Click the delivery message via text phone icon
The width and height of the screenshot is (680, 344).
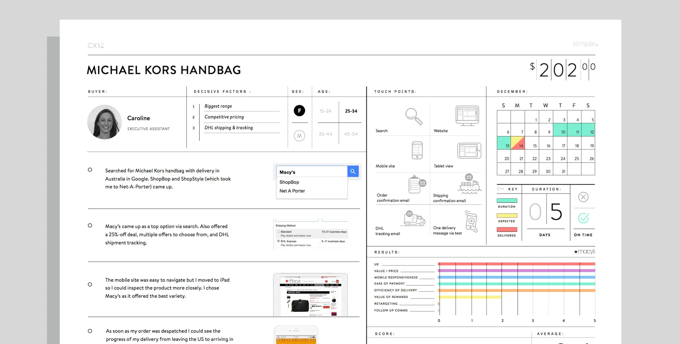click(x=472, y=221)
